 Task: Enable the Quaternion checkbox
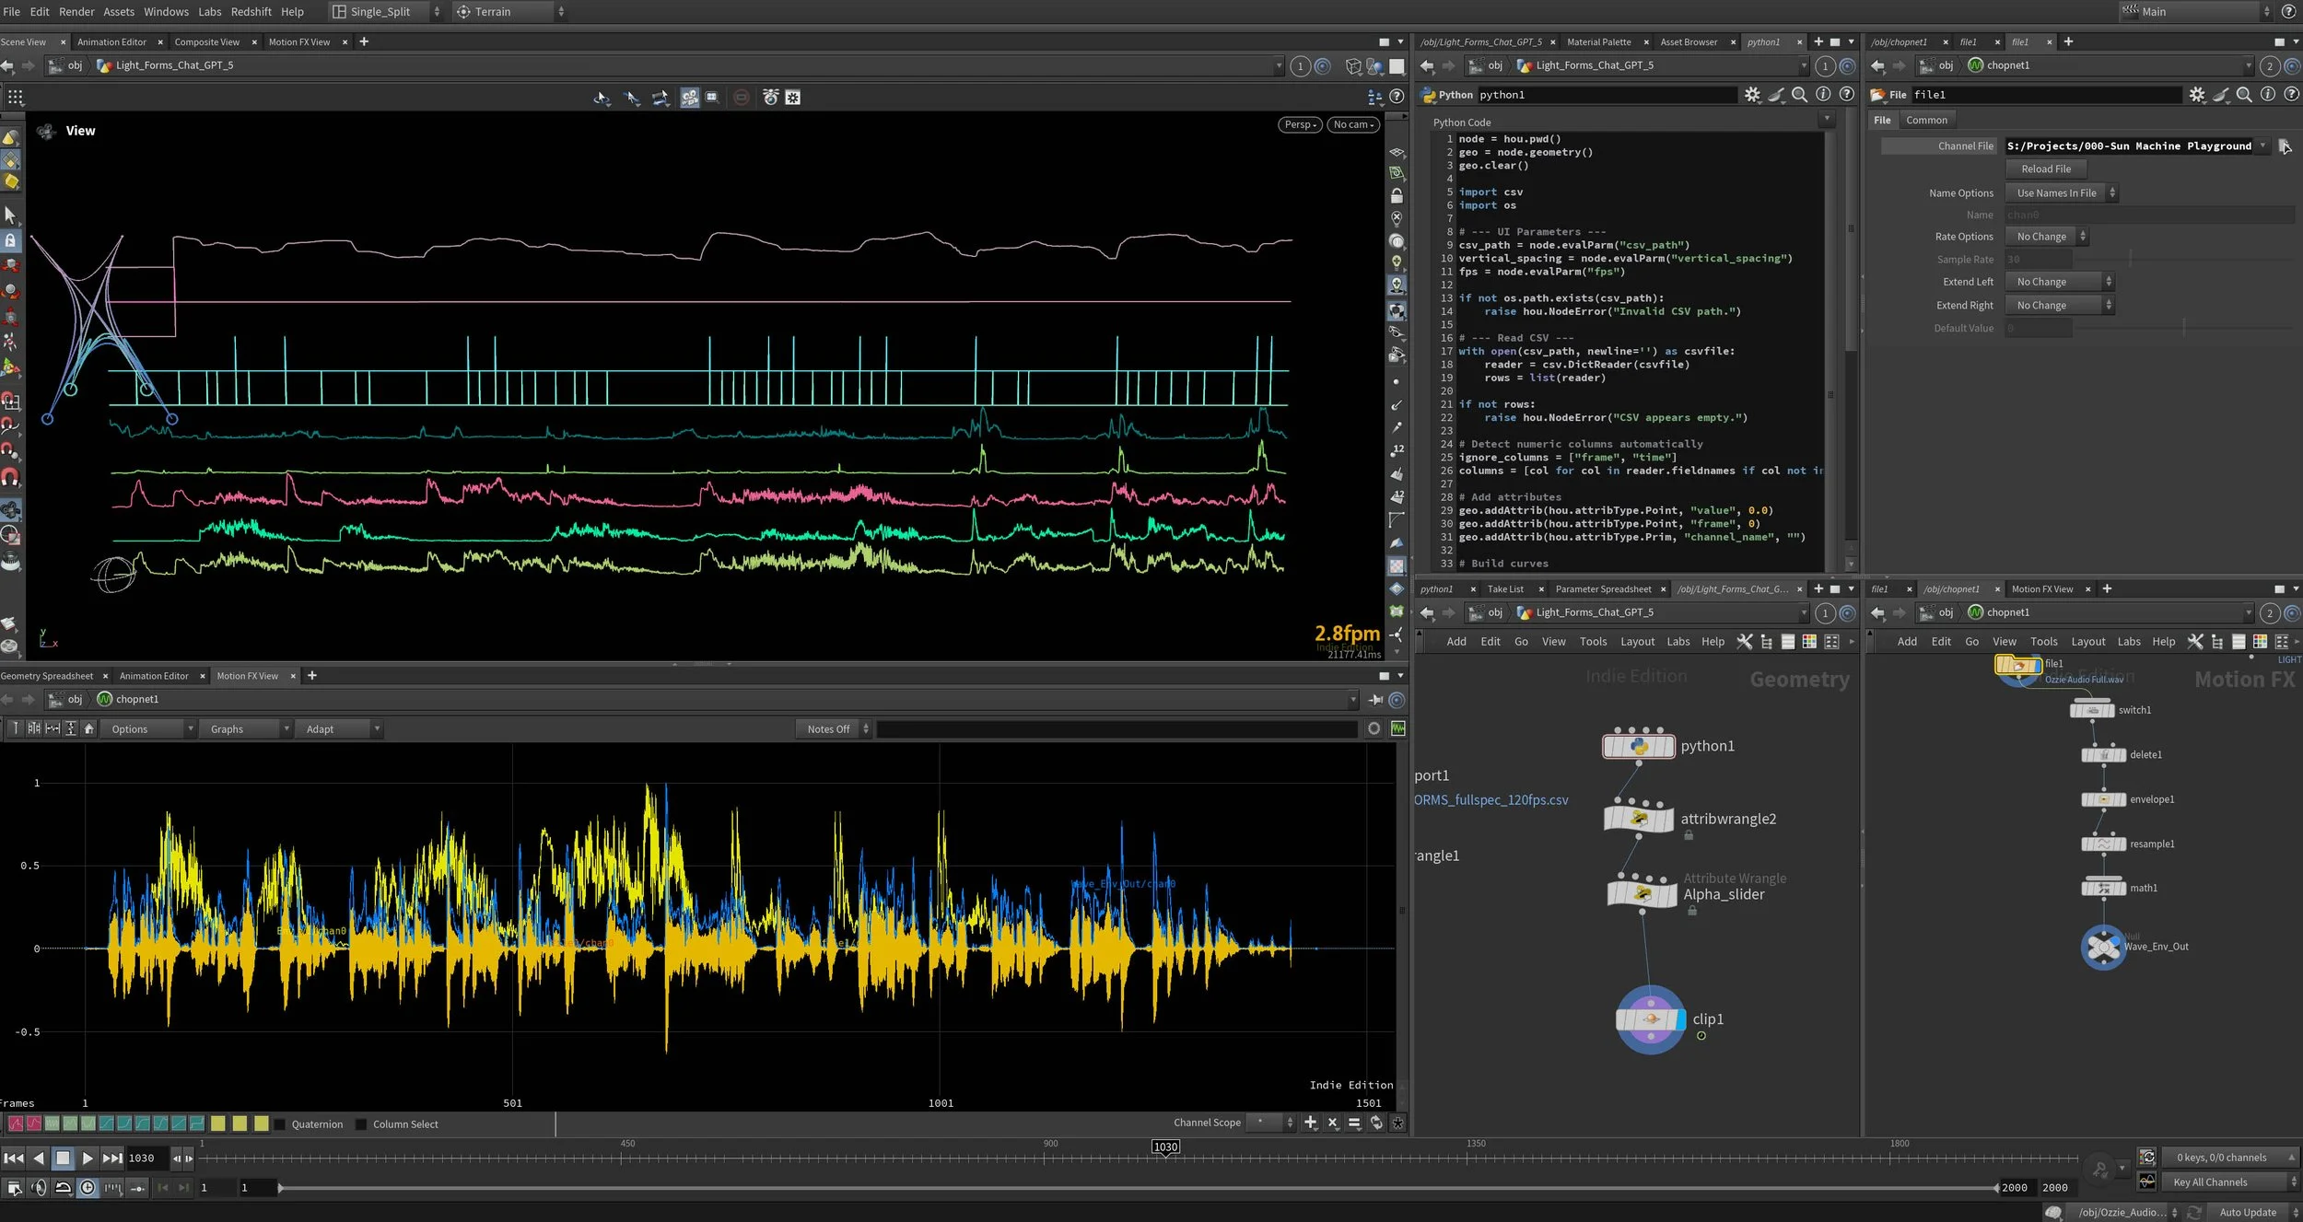[x=280, y=1124]
